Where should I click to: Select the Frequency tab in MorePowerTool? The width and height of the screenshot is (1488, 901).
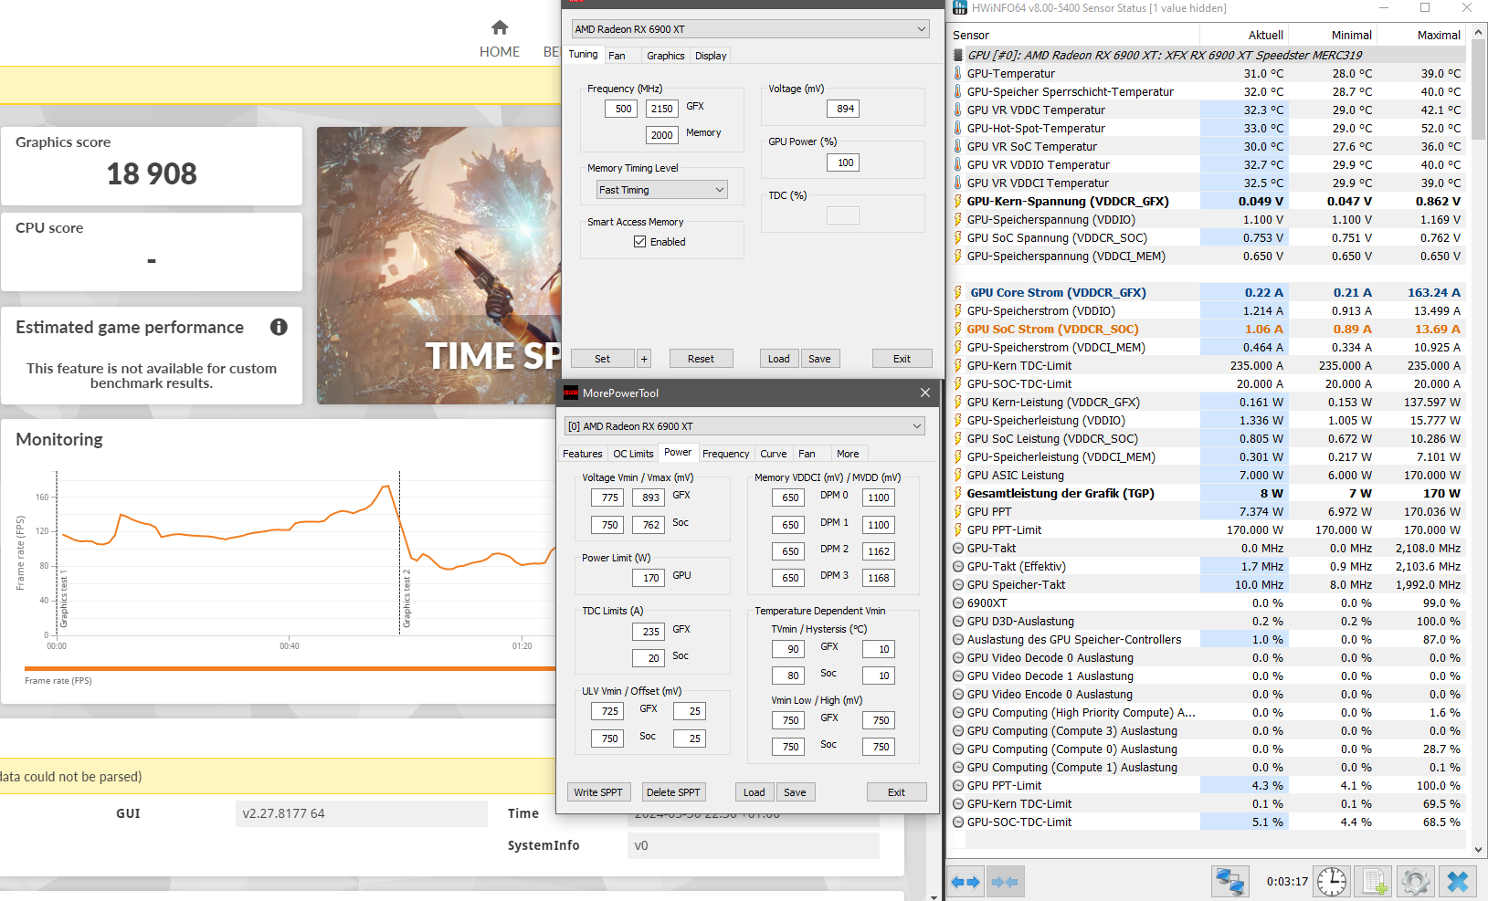click(726, 454)
